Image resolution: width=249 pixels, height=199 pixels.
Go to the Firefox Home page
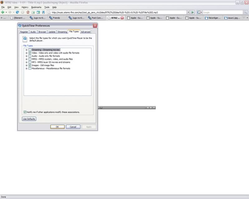click(x=28, y=12)
